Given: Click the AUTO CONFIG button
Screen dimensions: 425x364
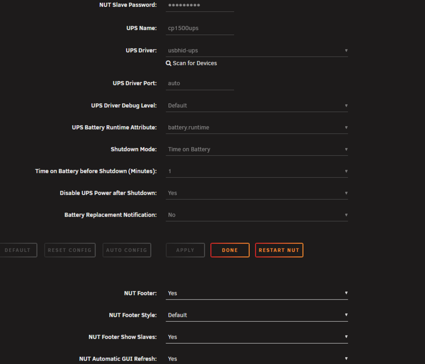Looking at the screenshot, I should point(127,250).
